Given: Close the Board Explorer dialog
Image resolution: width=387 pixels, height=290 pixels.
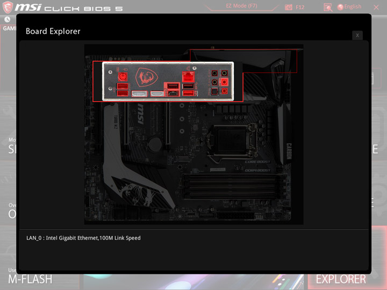Looking at the screenshot, I should pos(357,35).
